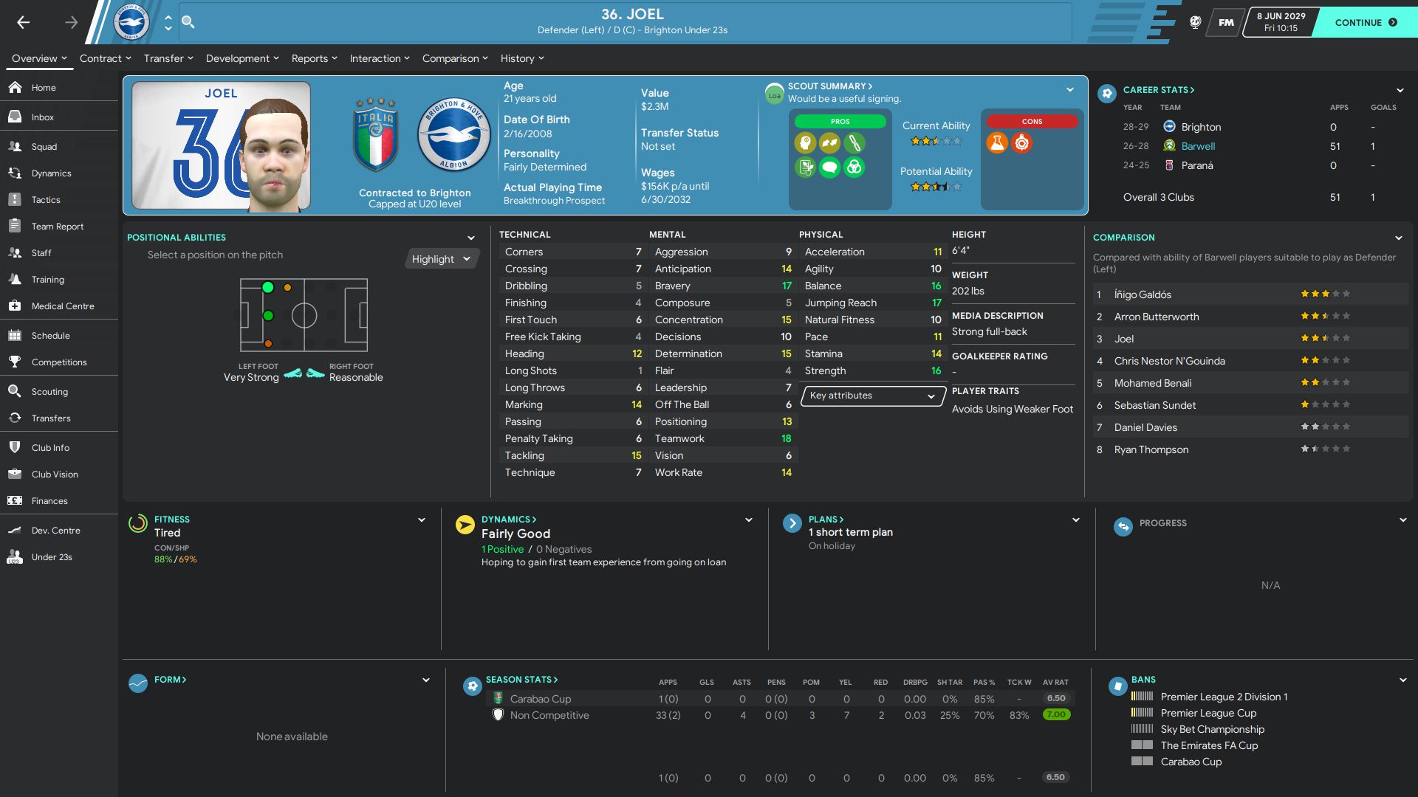Click the Continue button
Image resolution: width=1418 pixels, height=797 pixels.
(x=1366, y=22)
